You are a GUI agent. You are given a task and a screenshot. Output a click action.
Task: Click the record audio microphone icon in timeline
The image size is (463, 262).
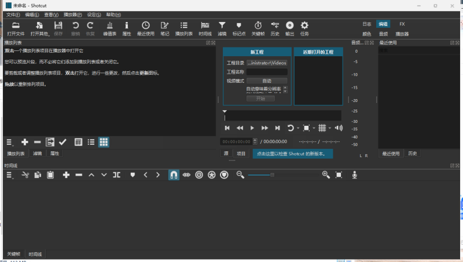355,174
